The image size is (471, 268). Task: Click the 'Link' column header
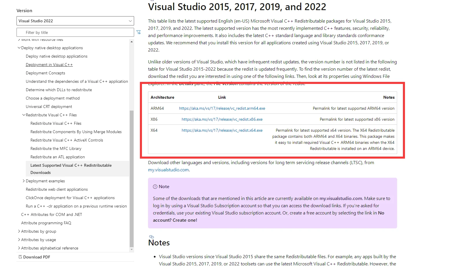222,97
